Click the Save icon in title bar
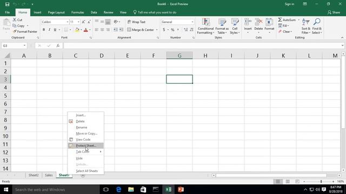346x194 pixels. pos(7,4)
